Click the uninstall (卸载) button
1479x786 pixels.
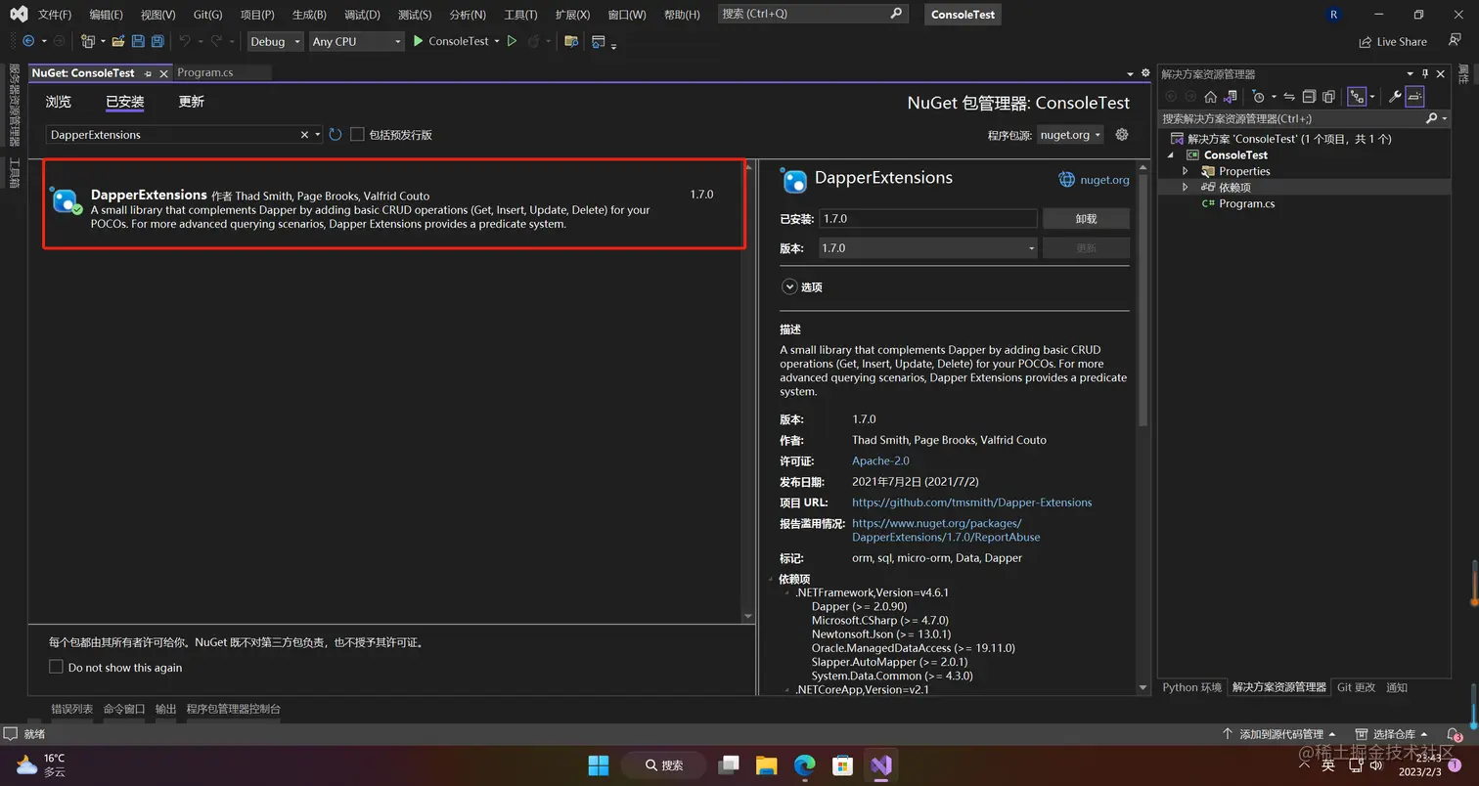tap(1086, 219)
